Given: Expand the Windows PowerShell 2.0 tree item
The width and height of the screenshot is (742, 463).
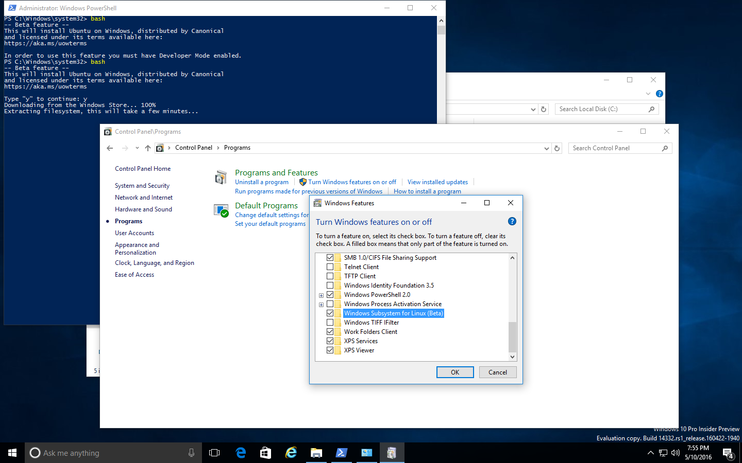Looking at the screenshot, I should tap(321, 295).
